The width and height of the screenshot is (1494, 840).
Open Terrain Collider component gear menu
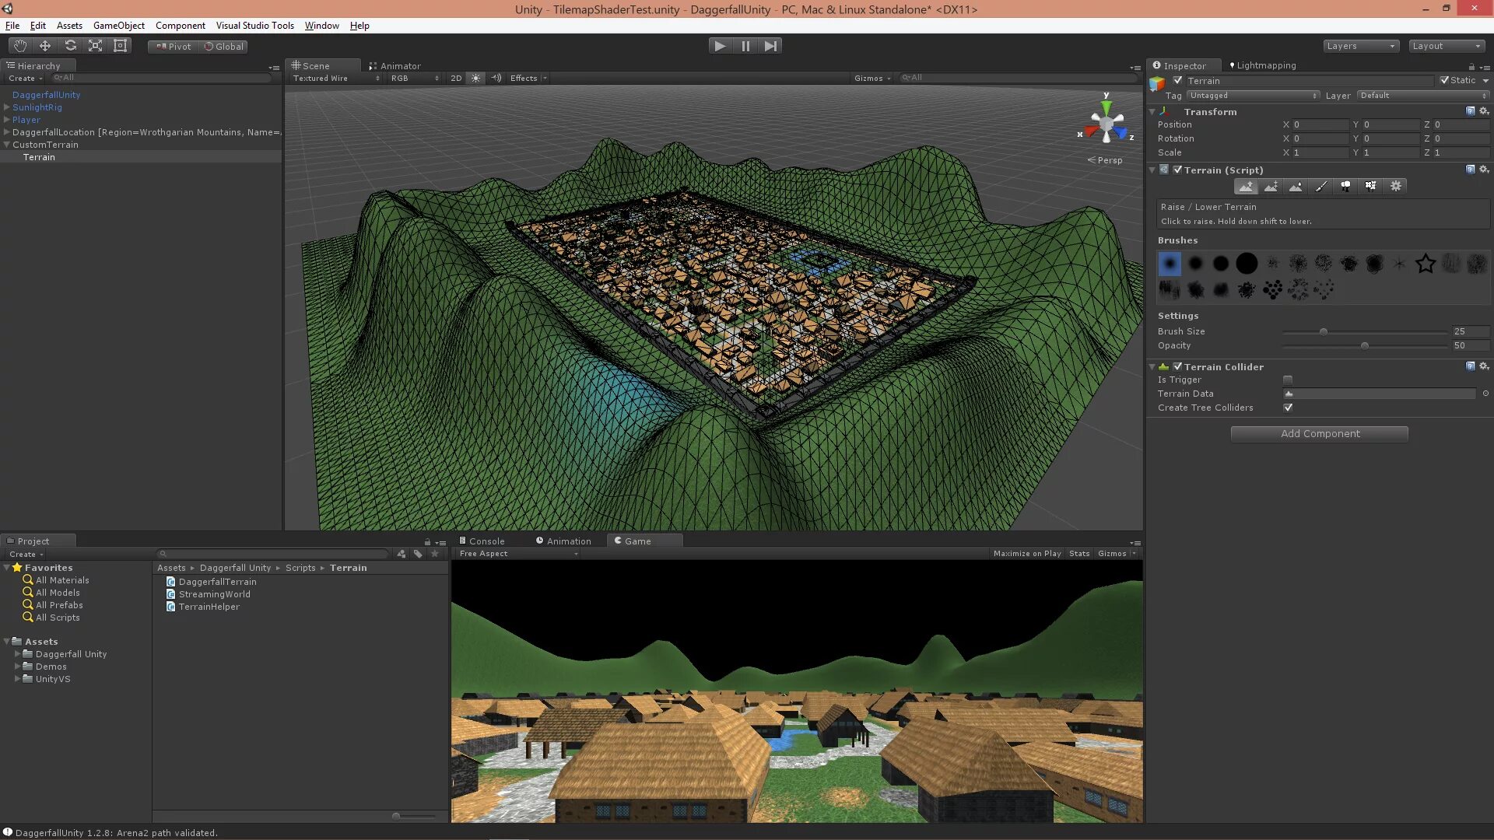click(x=1484, y=366)
